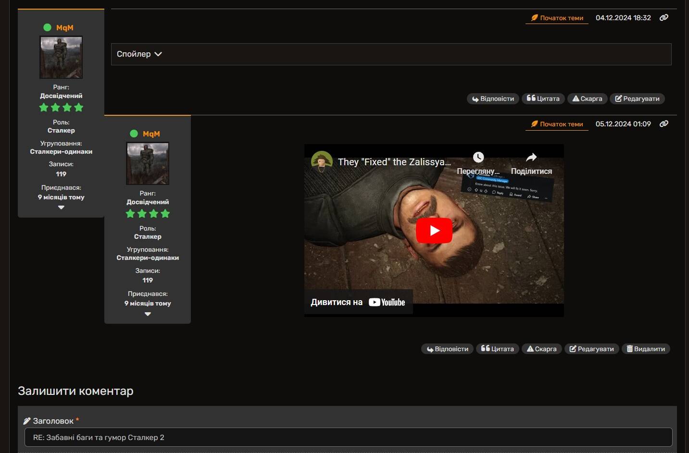Viewport: 689px width, 453px height.
Task: Click the permalink icon of the 05.12.2024 post
Action: [664, 124]
